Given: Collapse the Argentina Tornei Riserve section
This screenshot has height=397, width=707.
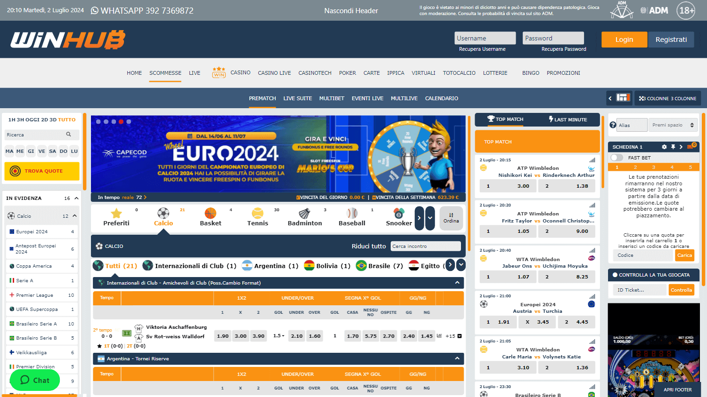Looking at the screenshot, I should 457,358.
